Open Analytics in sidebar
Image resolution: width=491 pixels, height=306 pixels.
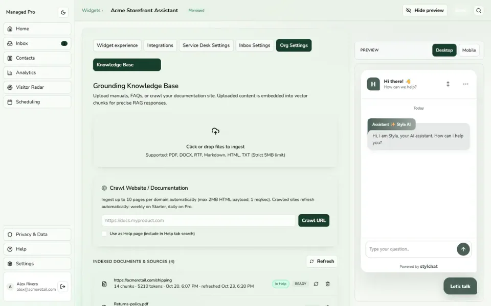[37, 72]
